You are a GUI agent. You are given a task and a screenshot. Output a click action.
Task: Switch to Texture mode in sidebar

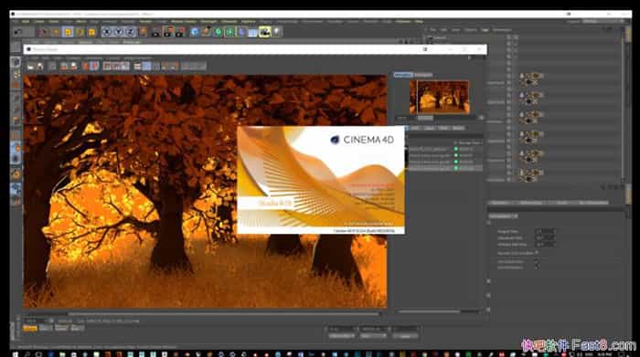point(16,74)
